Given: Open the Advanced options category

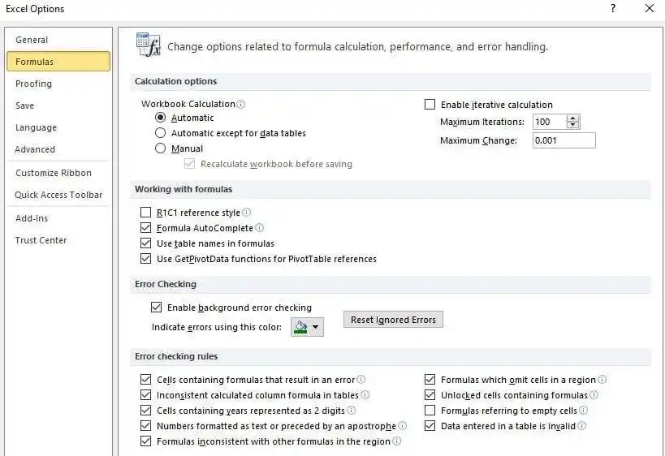Looking at the screenshot, I should click(35, 149).
